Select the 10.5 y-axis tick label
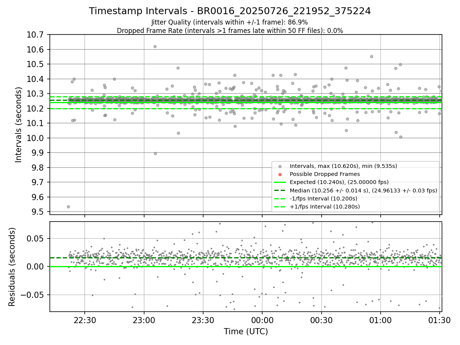The width and height of the screenshot is (460, 345). pyautogui.click(x=36, y=64)
